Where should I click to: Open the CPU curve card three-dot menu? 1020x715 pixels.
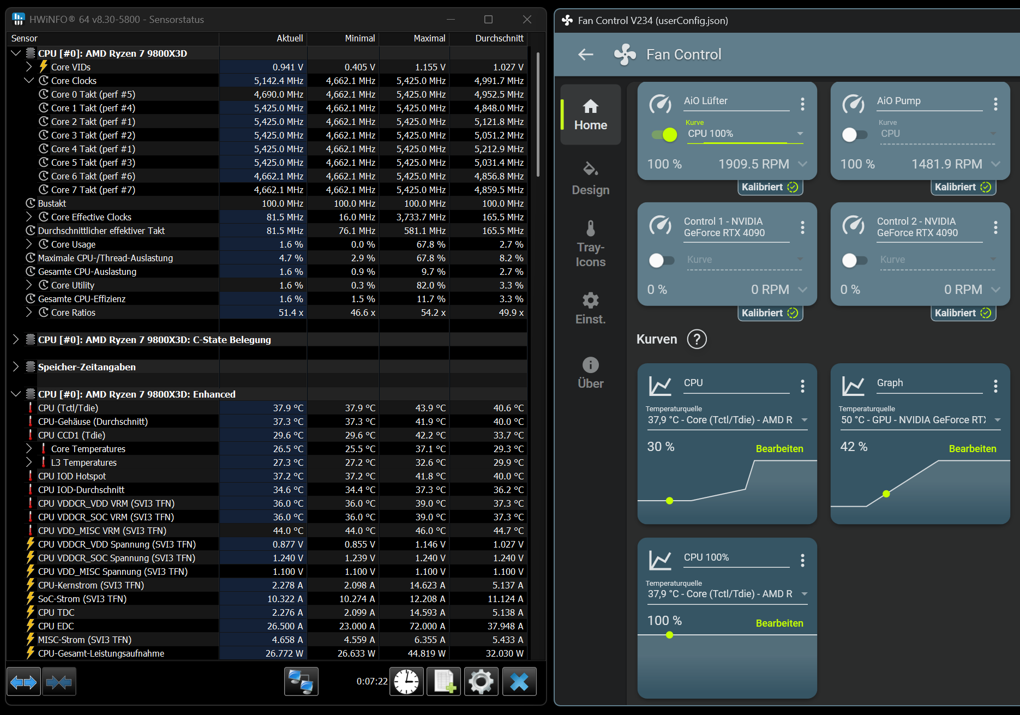point(802,386)
